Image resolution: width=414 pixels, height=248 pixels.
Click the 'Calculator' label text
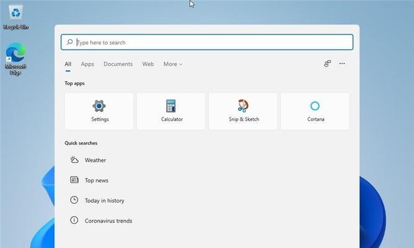click(172, 119)
